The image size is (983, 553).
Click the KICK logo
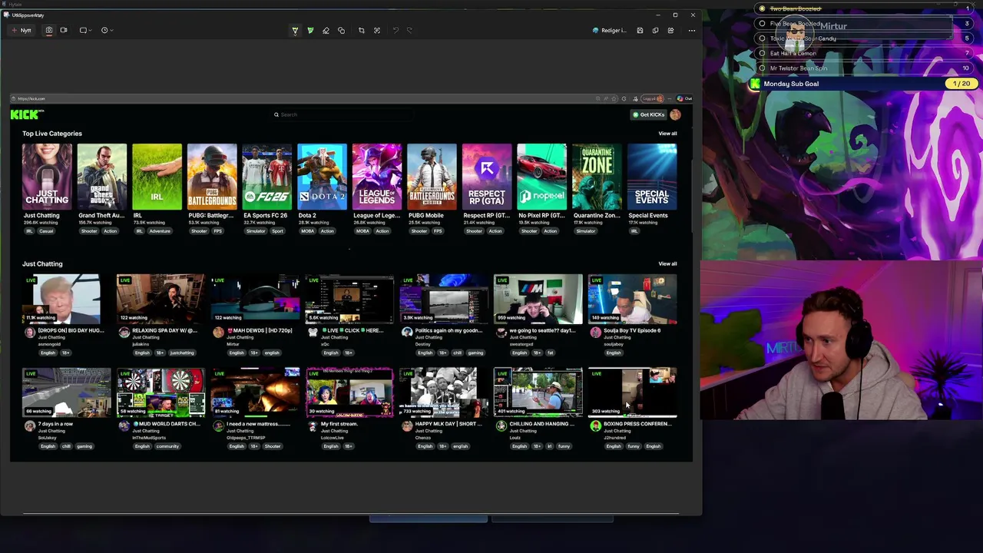[27, 114]
